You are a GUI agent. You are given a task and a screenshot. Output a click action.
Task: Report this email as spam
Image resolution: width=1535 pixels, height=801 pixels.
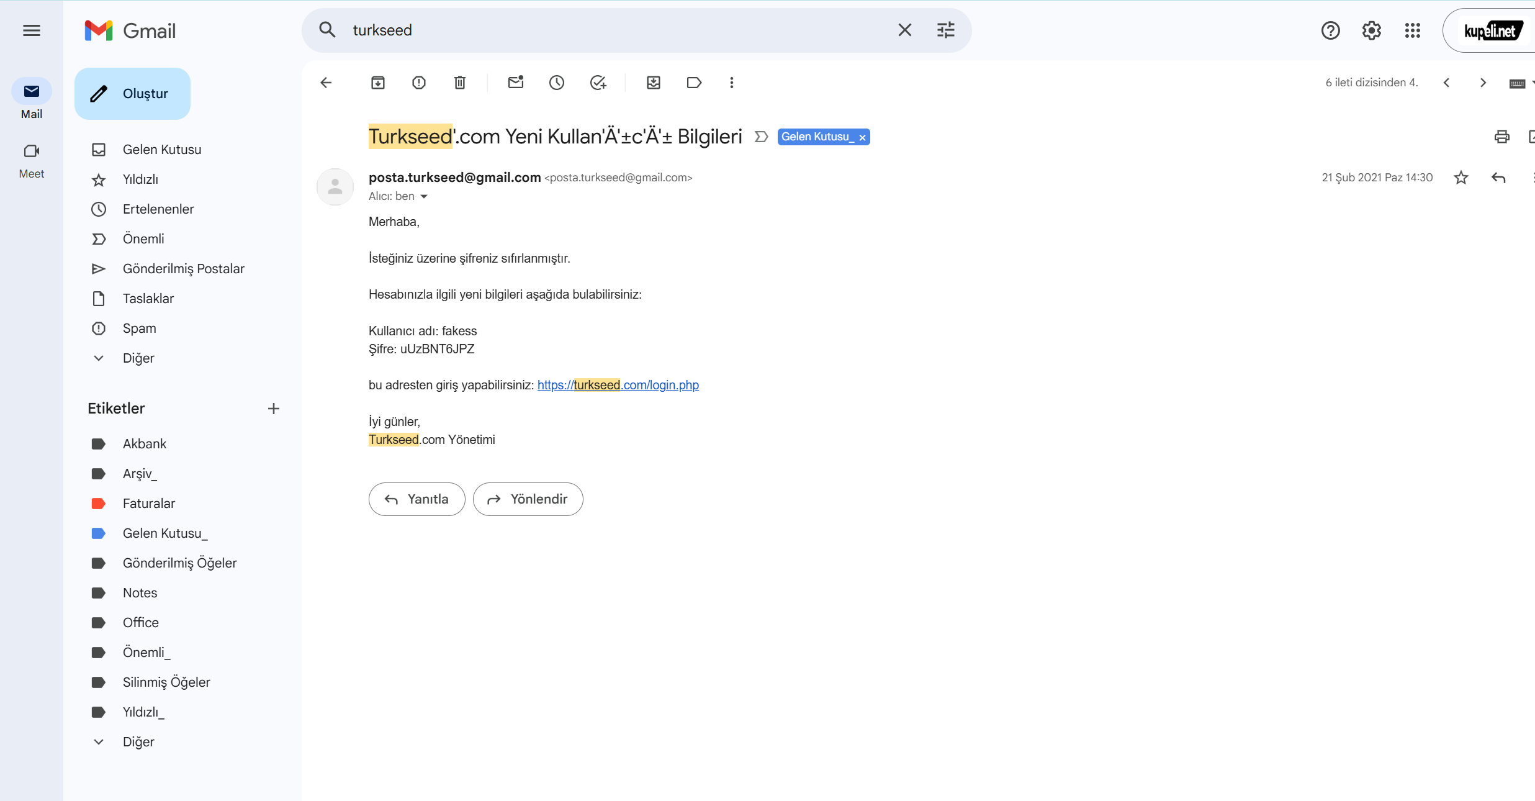[x=419, y=83]
